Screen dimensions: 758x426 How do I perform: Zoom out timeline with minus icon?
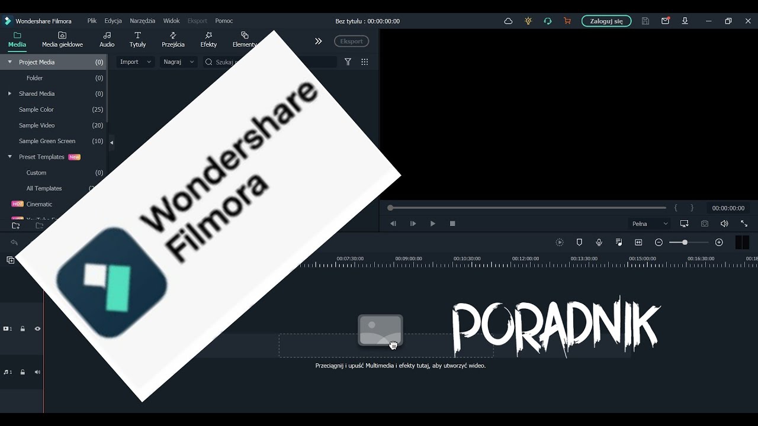[659, 242]
